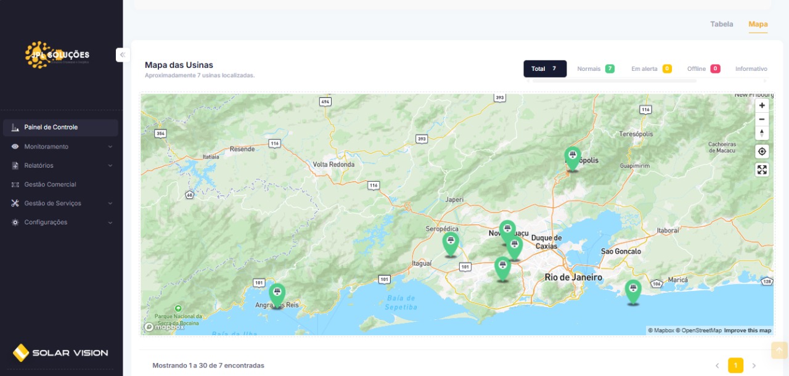This screenshot has height=376, width=789.
Task: Click the solar plant marker near Angra dos Reis
Action: point(277,294)
